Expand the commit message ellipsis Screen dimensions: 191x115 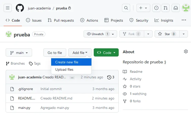tap(72, 77)
